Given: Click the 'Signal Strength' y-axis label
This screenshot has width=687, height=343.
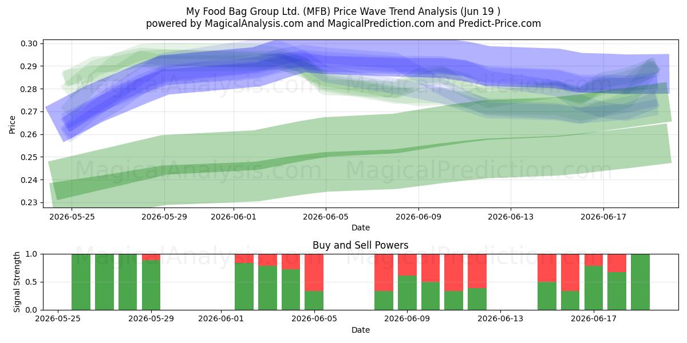Looking at the screenshot, I should coord(17,282).
